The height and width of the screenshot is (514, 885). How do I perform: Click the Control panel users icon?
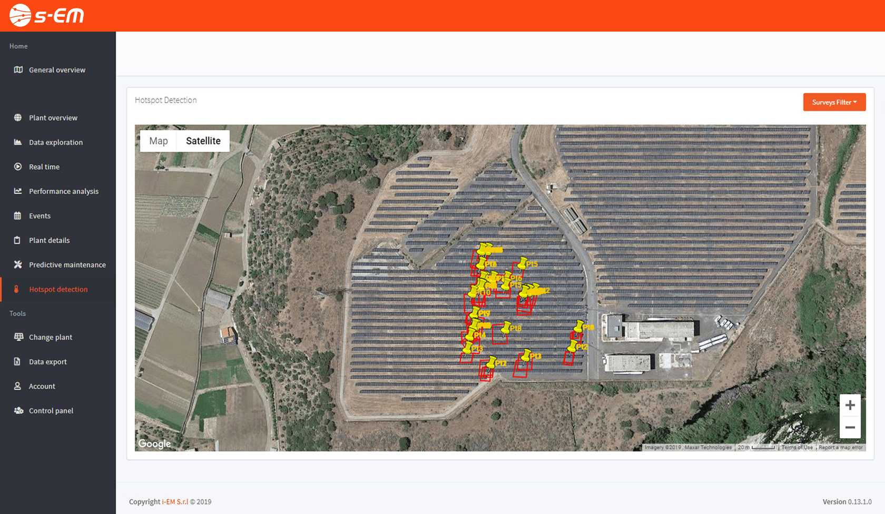18,410
